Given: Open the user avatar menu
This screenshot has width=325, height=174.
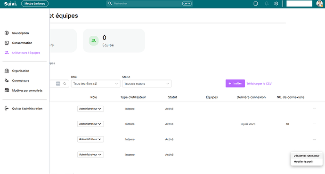Looking at the screenshot, I should pos(319,3).
